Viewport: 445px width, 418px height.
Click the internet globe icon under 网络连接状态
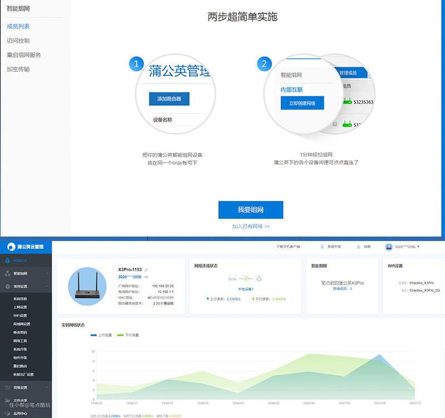pyautogui.click(x=259, y=278)
